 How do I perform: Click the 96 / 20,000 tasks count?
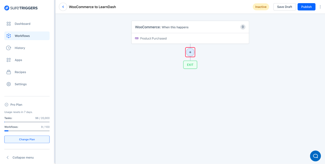pyautogui.click(x=43, y=118)
